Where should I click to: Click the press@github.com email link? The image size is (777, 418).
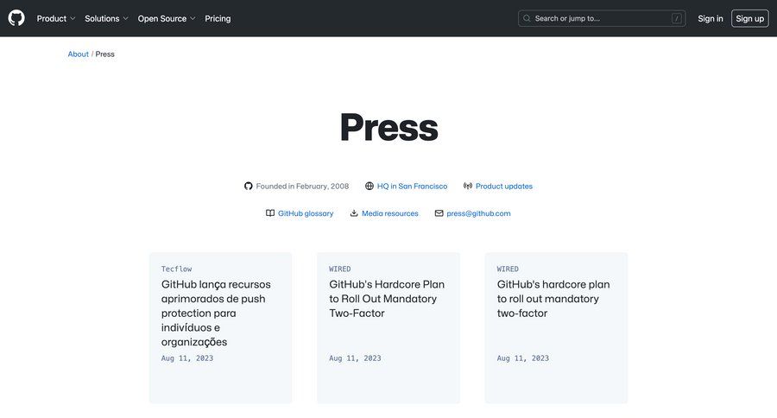pos(478,213)
